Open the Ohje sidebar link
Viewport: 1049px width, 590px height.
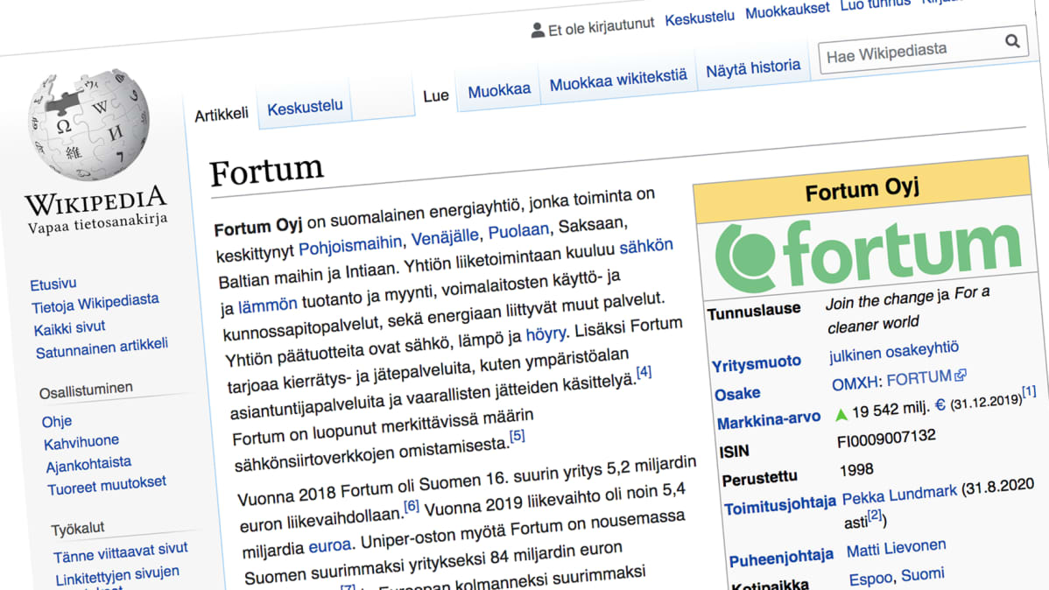tap(57, 422)
